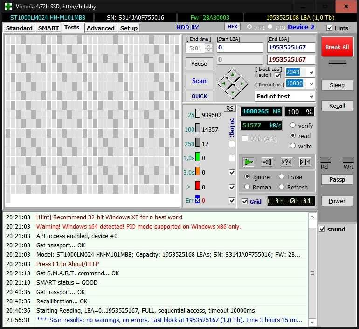Select the Remap radio option

tap(247, 187)
